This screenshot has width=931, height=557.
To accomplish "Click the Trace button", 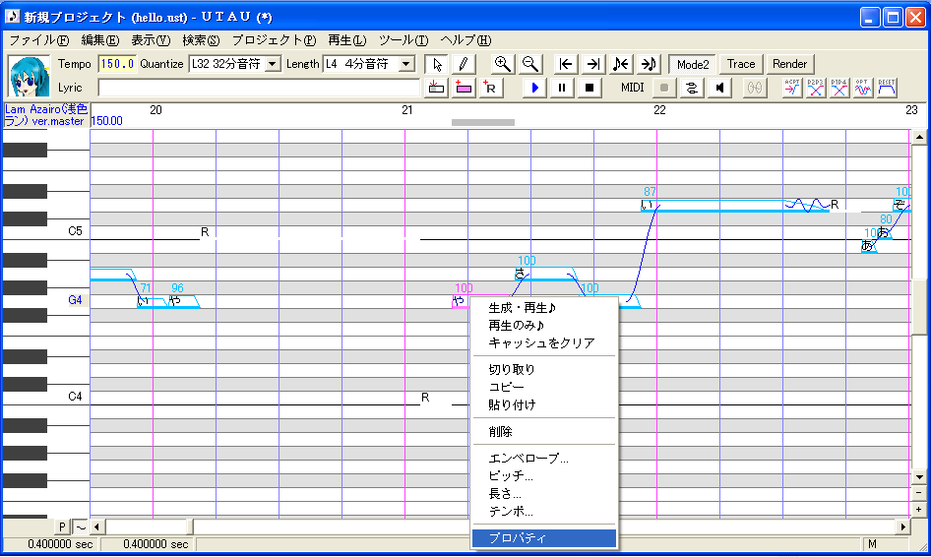I will click(x=741, y=64).
